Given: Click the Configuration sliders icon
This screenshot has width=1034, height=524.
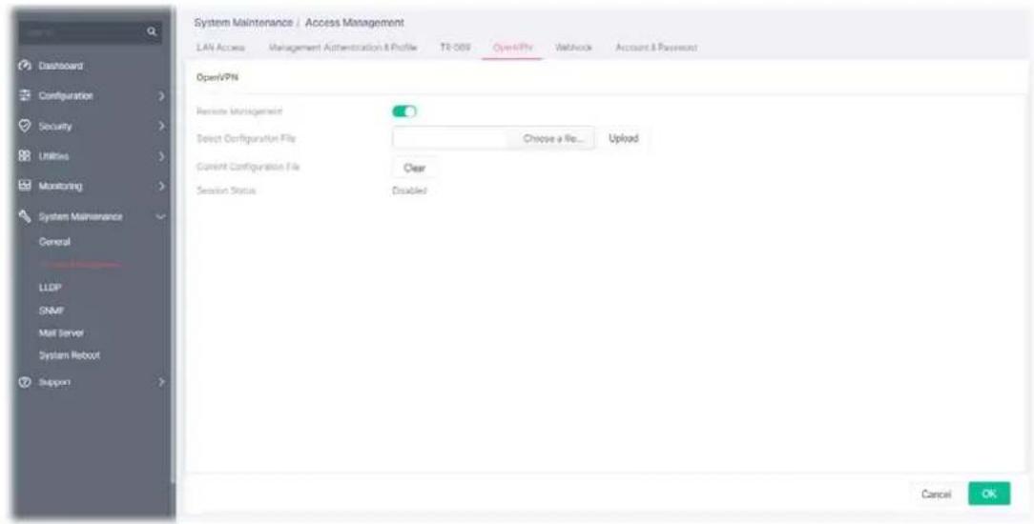Looking at the screenshot, I should tap(27, 96).
